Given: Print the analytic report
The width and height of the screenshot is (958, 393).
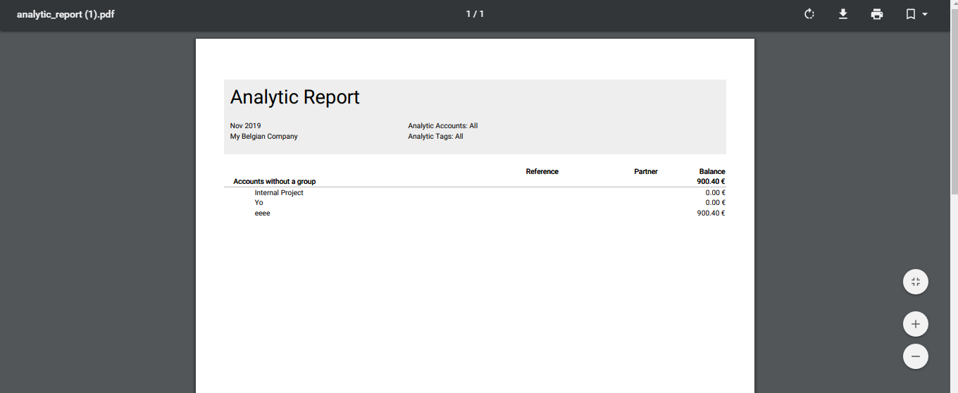Looking at the screenshot, I should [877, 14].
